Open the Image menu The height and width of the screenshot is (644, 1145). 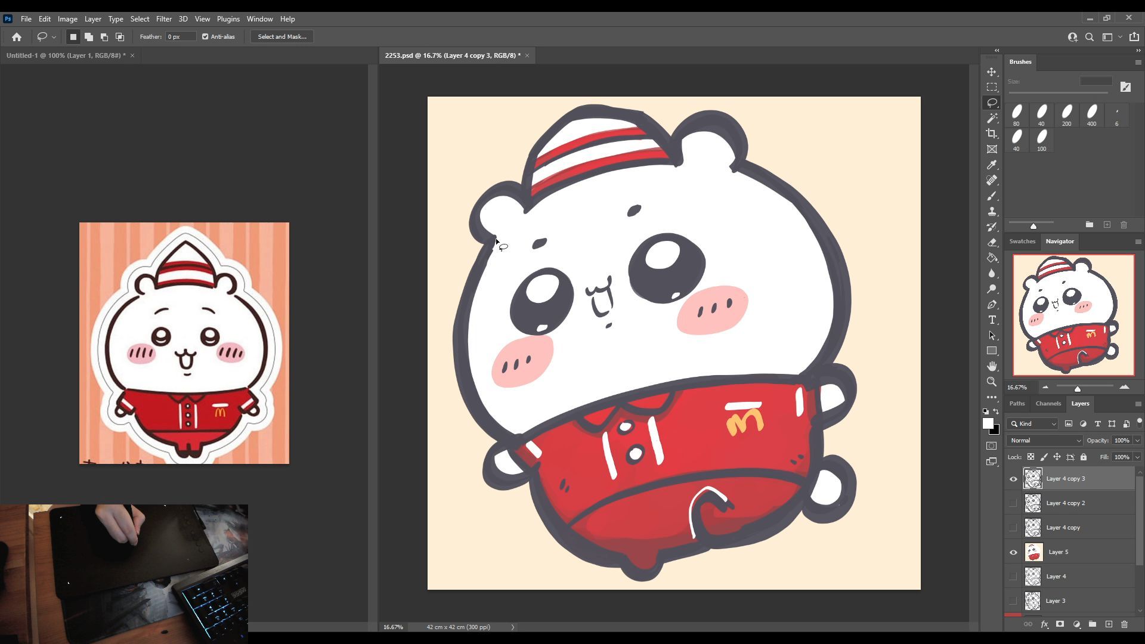click(x=67, y=19)
